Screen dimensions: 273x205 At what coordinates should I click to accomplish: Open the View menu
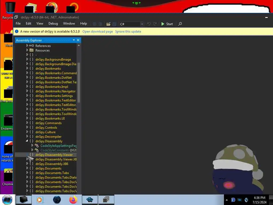[40, 23]
